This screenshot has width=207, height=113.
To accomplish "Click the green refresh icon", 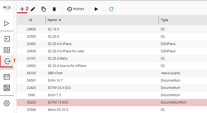I will 111,9.
